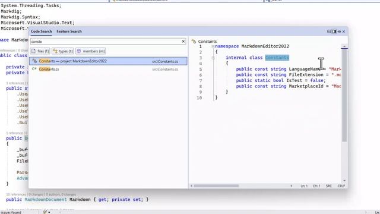This screenshot has width=380, height=214.
Task: Pin the search window open
Action: [x=339, y=32]
